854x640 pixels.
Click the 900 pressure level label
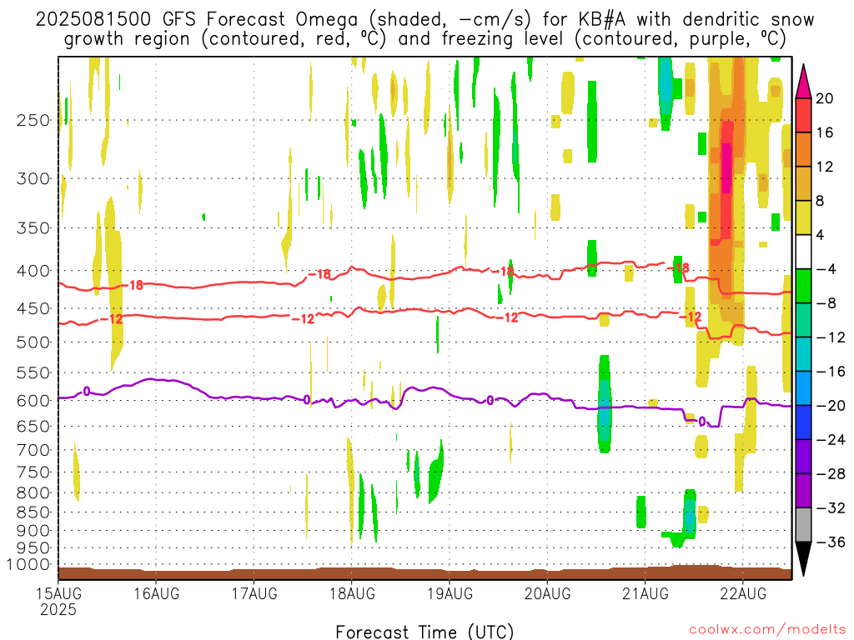[x=33, y=531]
